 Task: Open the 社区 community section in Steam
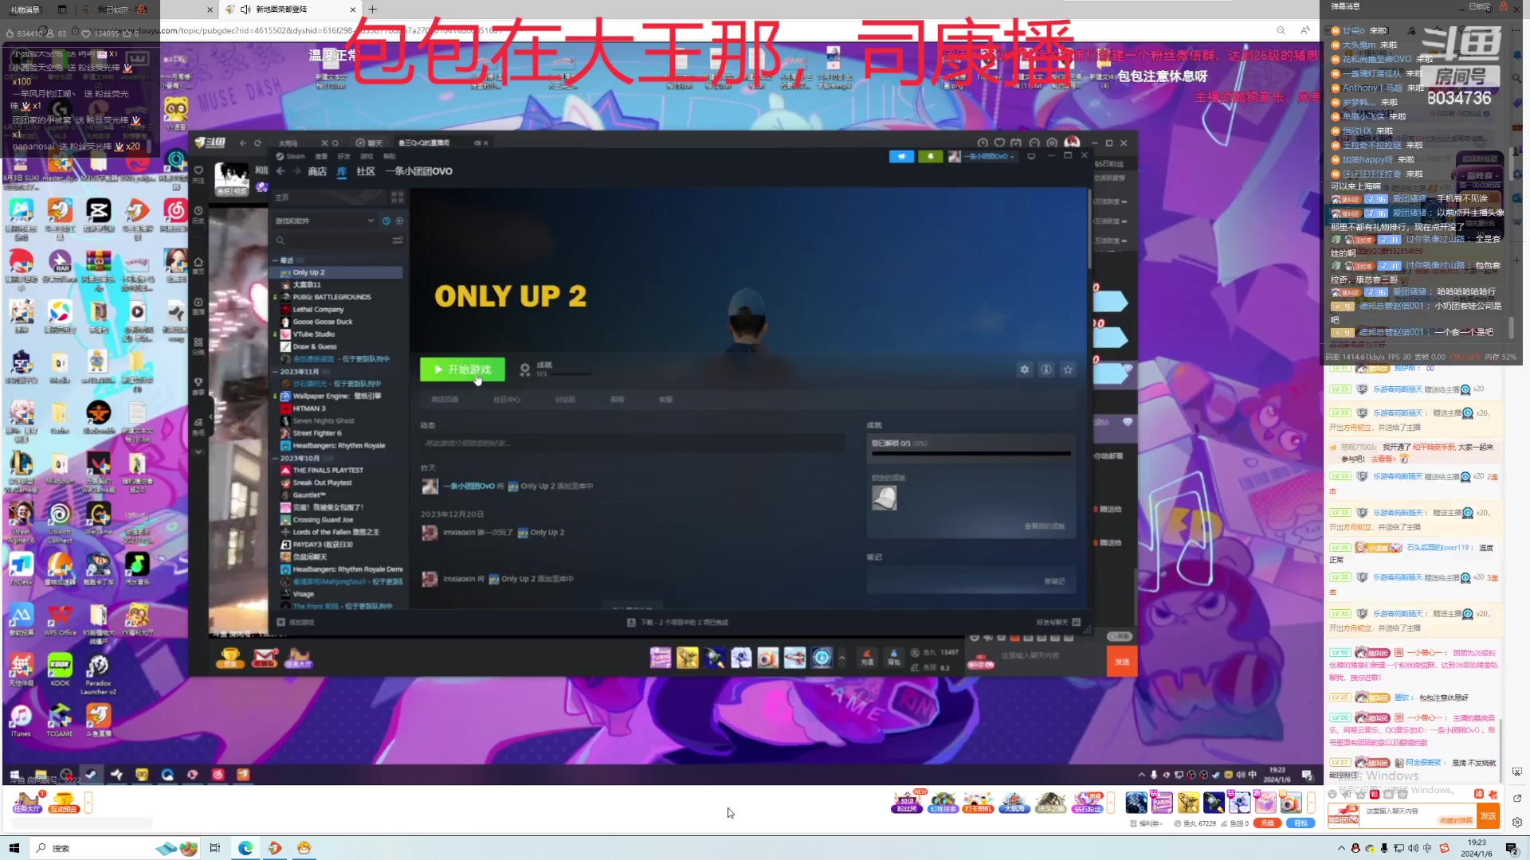pos(366,171)
